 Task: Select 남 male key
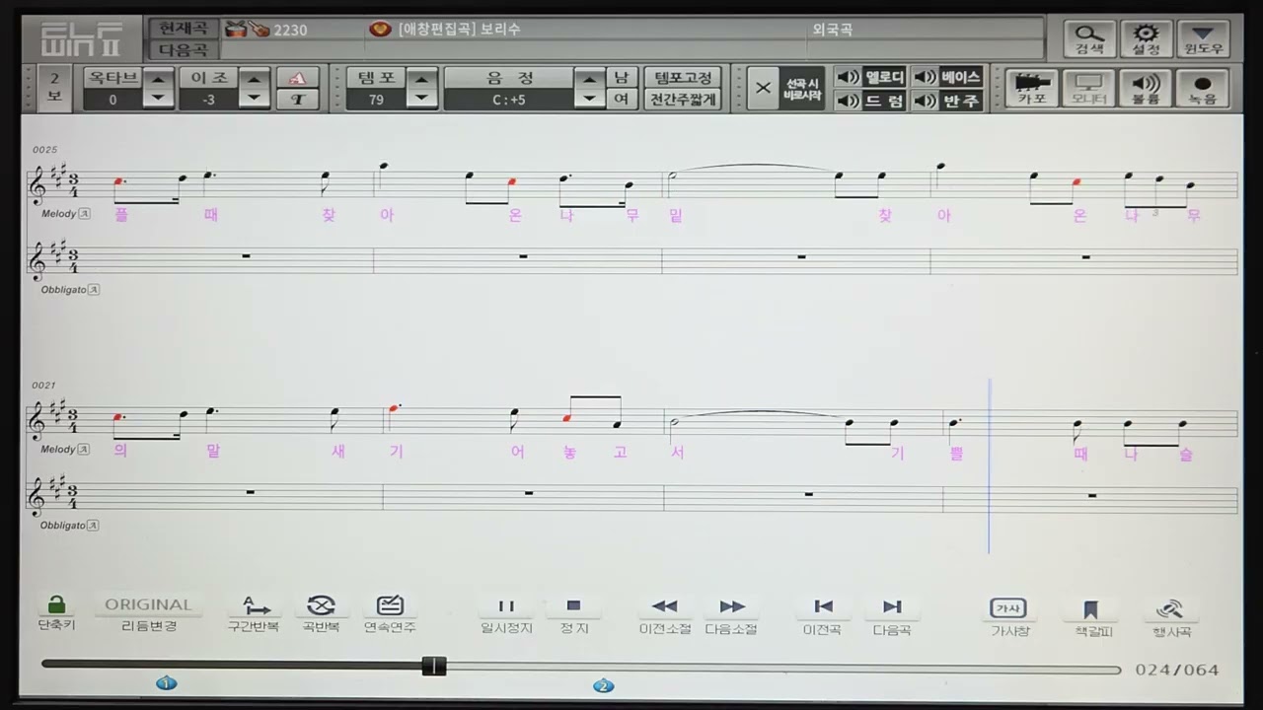point(621,77)
